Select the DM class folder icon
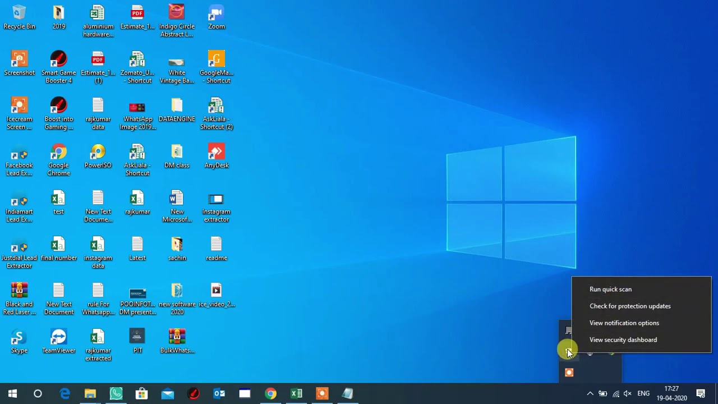 [177, 157]
